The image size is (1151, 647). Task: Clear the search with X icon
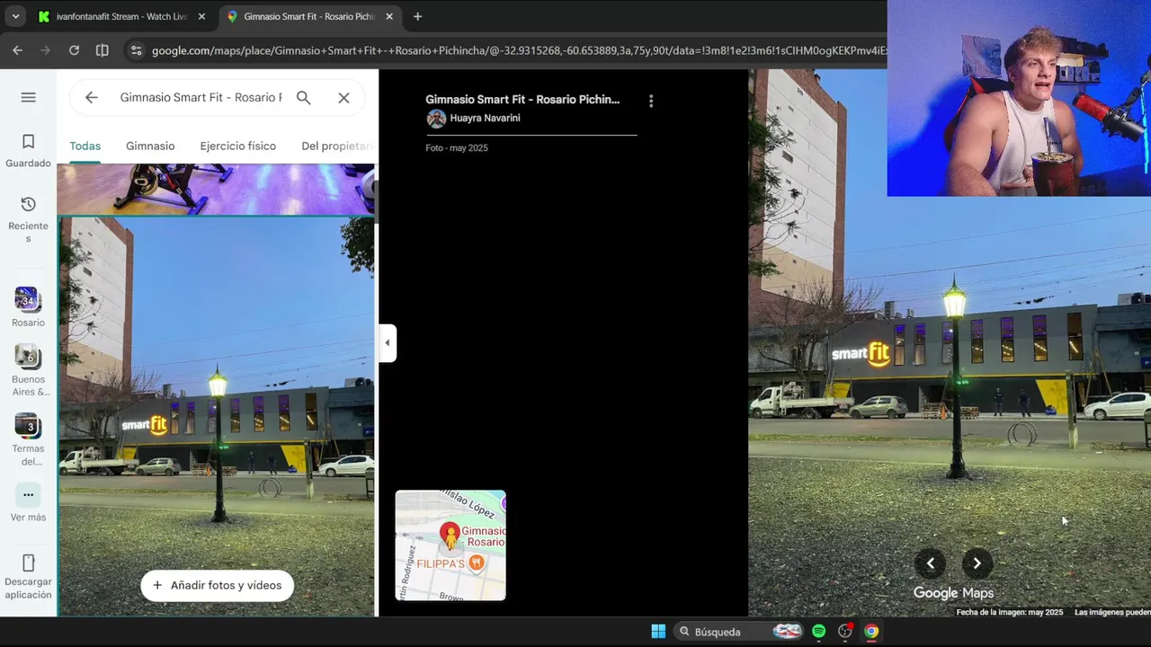point(344,97)
